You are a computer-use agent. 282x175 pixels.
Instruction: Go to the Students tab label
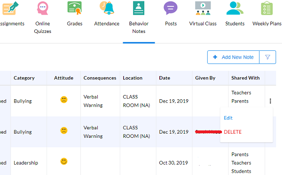coord(235,24)
